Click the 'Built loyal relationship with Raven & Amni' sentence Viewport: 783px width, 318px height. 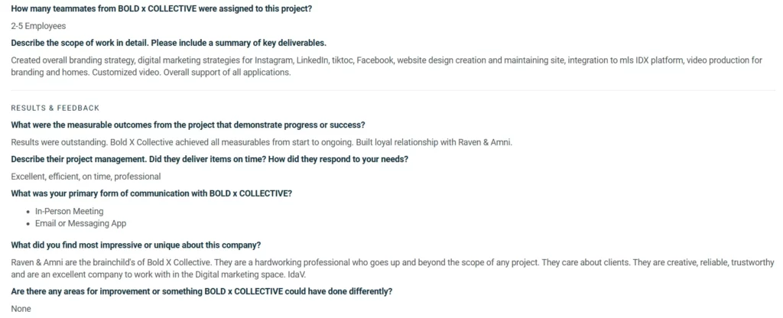click(434, 142)
